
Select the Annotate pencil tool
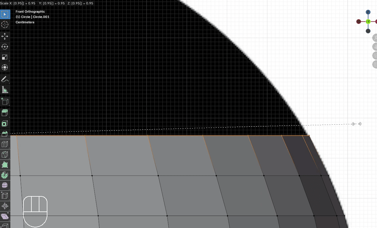point(5,79)
